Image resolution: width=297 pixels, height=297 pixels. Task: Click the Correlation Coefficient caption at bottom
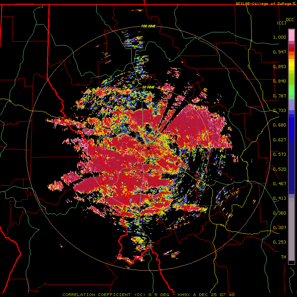148,295
